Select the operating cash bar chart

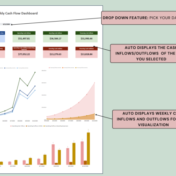click(x=45, y=146)
